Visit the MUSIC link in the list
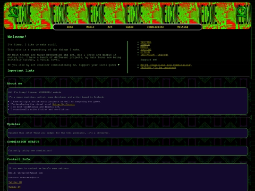 pyautogui.click(x=144, y=47)
